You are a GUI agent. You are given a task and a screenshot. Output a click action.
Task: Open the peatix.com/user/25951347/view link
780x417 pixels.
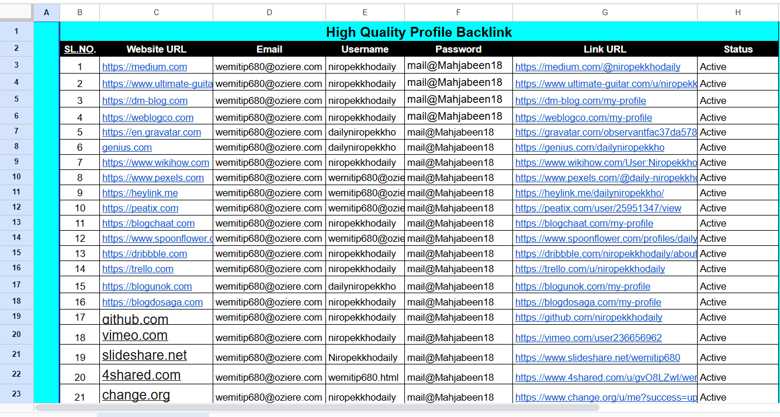click(x=598, y=208)
